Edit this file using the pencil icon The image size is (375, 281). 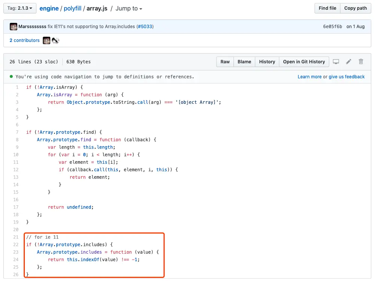tap(348, 61)
